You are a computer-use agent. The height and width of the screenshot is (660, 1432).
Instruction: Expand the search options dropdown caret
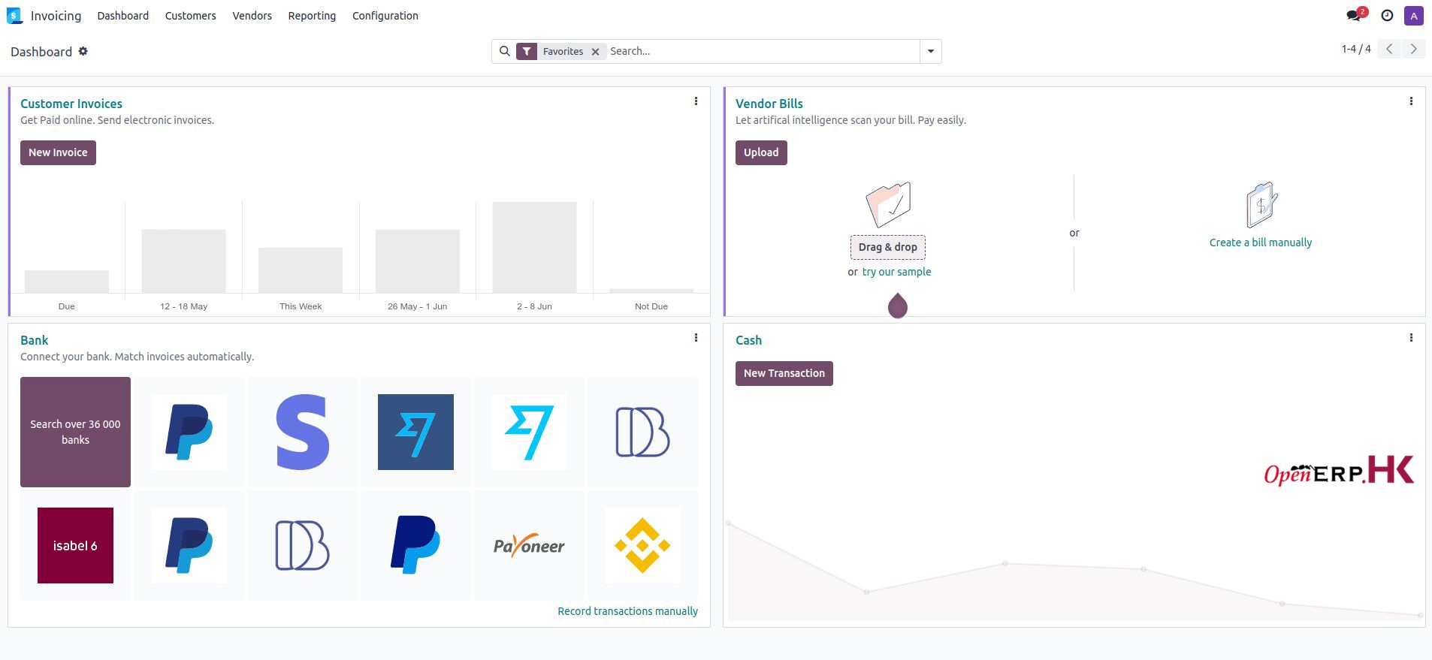coord(930,51)
